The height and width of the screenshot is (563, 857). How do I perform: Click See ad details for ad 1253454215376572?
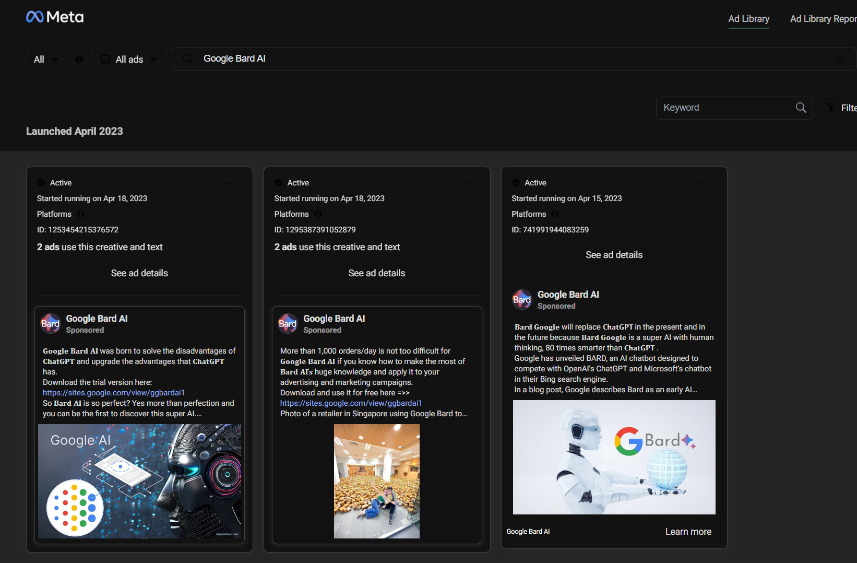tap(139, 273)
